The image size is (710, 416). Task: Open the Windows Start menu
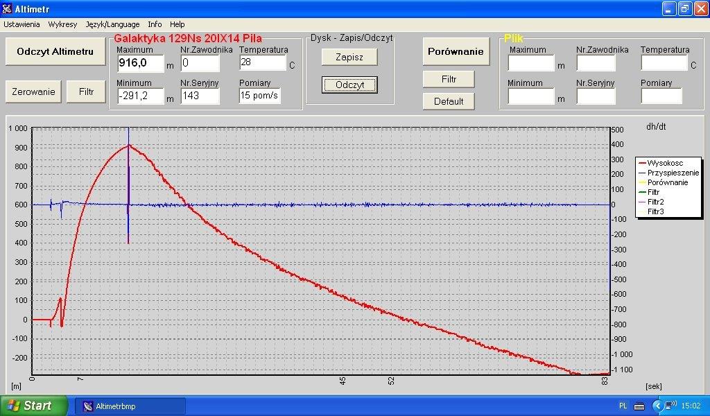(34, 406)
